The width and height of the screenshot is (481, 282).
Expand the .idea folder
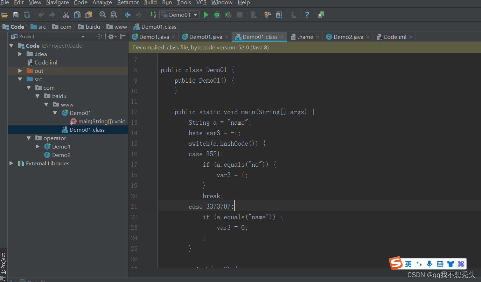click(20, 54)
